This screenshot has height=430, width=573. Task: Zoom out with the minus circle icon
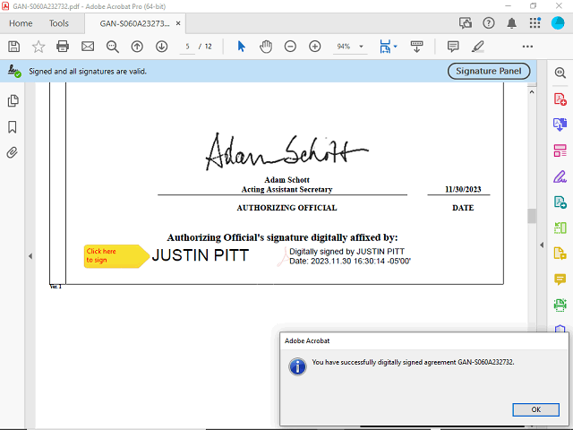290,47
